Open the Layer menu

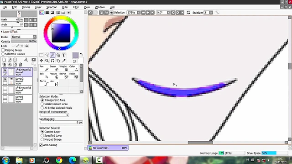[x=38, y=7]
